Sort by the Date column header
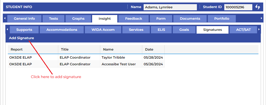This screenshot has height=105, width=266. 153,49
